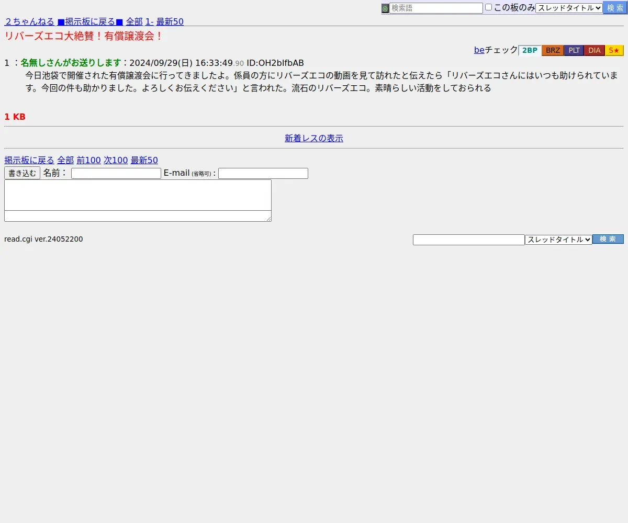Select the orange BRZ badge
This screenshot has width=628, height=523.
(553, 50)
